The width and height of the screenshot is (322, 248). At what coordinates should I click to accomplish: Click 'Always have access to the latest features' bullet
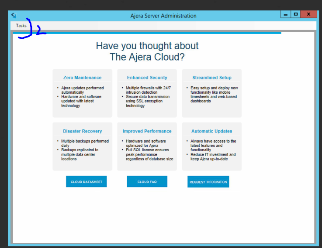[x=213, y=146]
